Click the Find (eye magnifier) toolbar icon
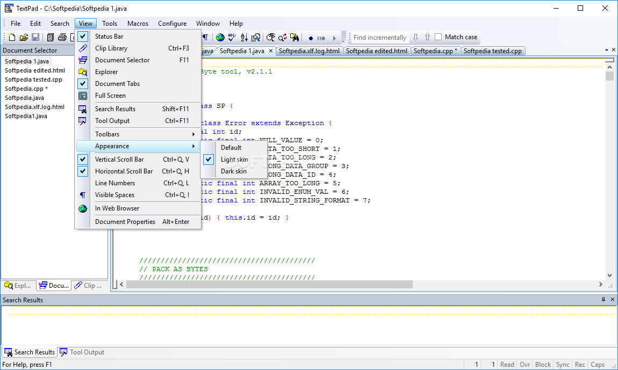618x370 pixels. point(270,38)
